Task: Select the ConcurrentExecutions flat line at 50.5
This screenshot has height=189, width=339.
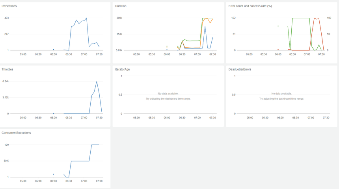Action: 80,161
